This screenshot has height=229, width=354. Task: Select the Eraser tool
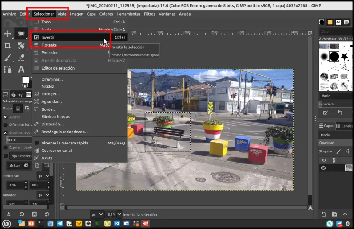point(21,58)
